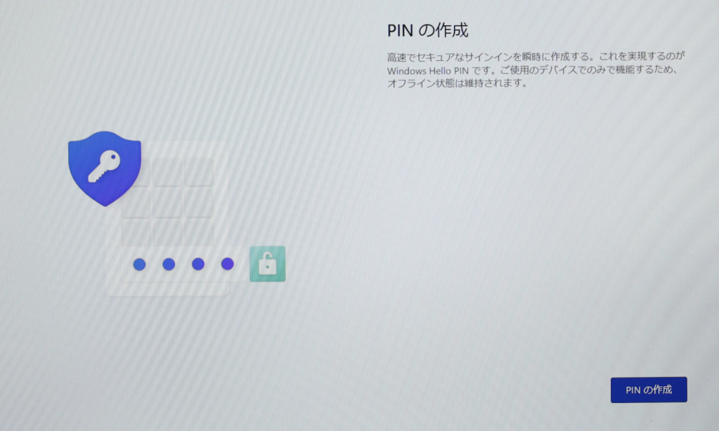Click the first blue PIN dot
Image resolution: width=719 pixels, height=431 pixels.
(139, 264)
